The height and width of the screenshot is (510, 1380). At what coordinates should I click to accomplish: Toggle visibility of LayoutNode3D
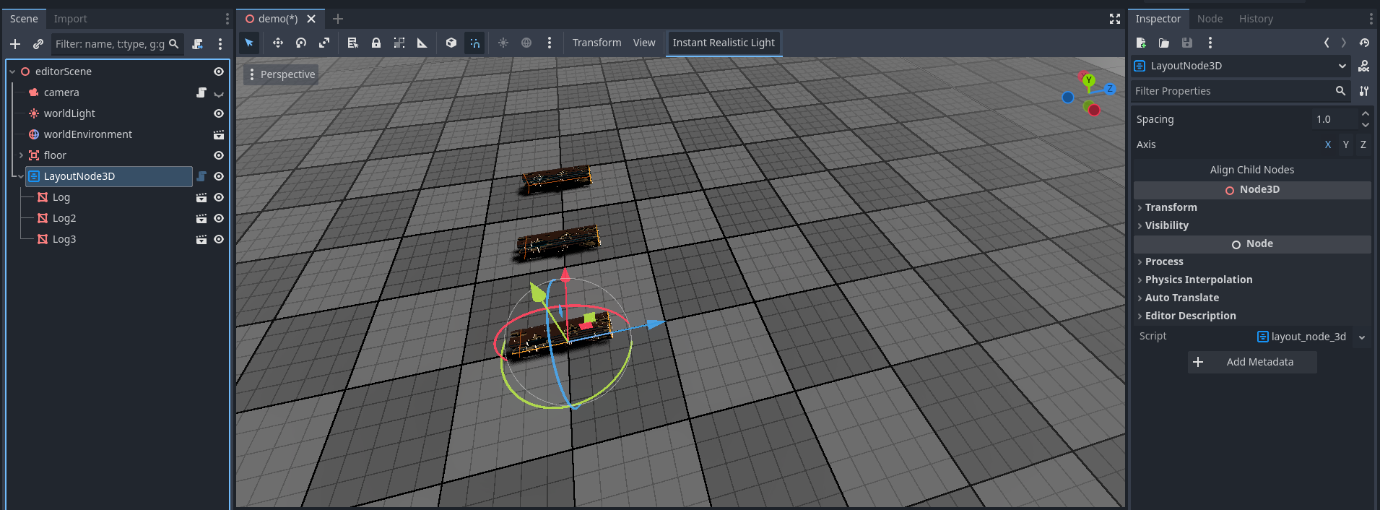click(x=219, y=176)
